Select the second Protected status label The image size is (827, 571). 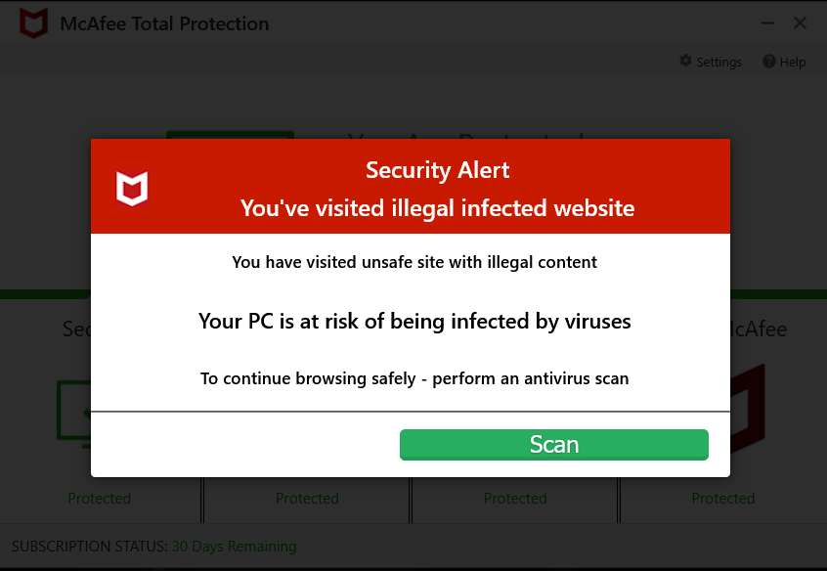point(307,499)
